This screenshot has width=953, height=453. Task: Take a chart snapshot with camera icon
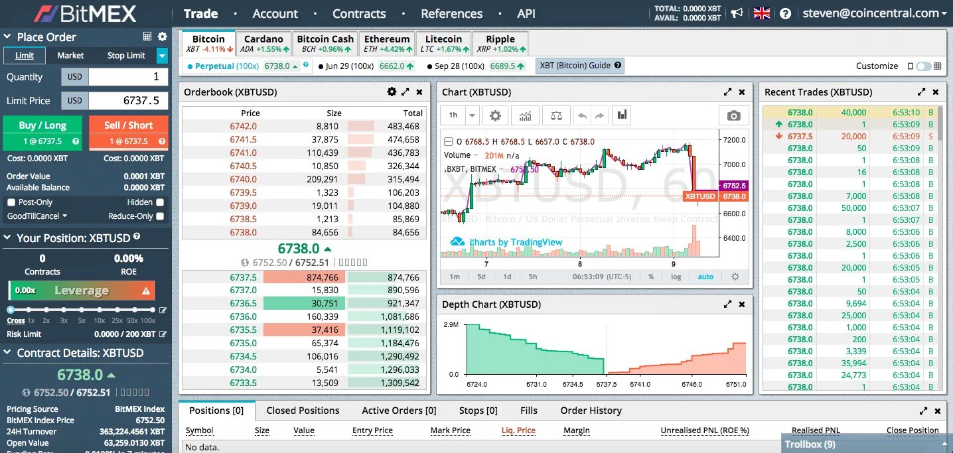(x=733, y=115)
